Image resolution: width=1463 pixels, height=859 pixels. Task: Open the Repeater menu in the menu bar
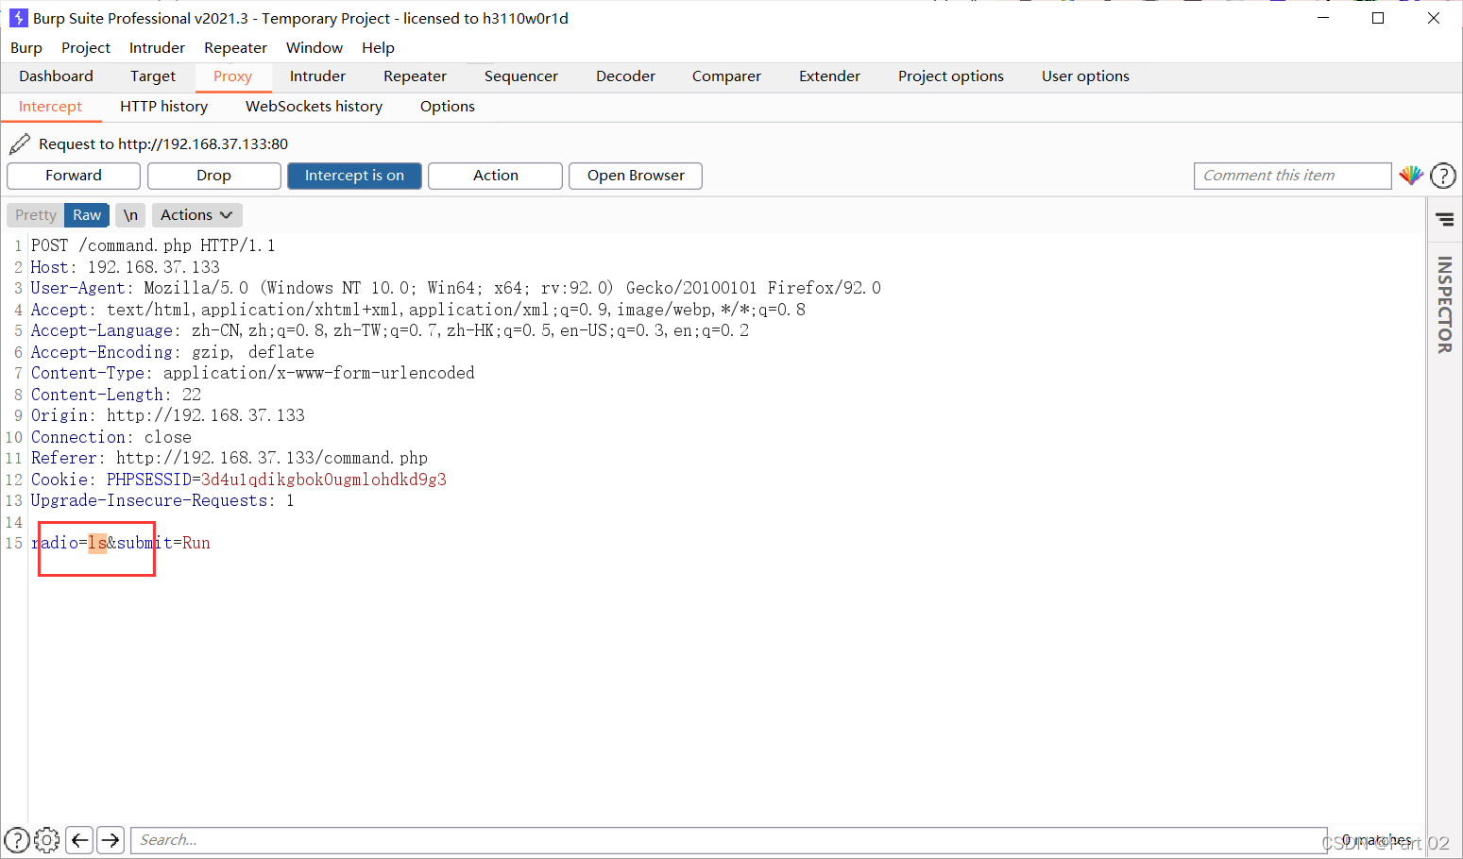click(235, 48)
